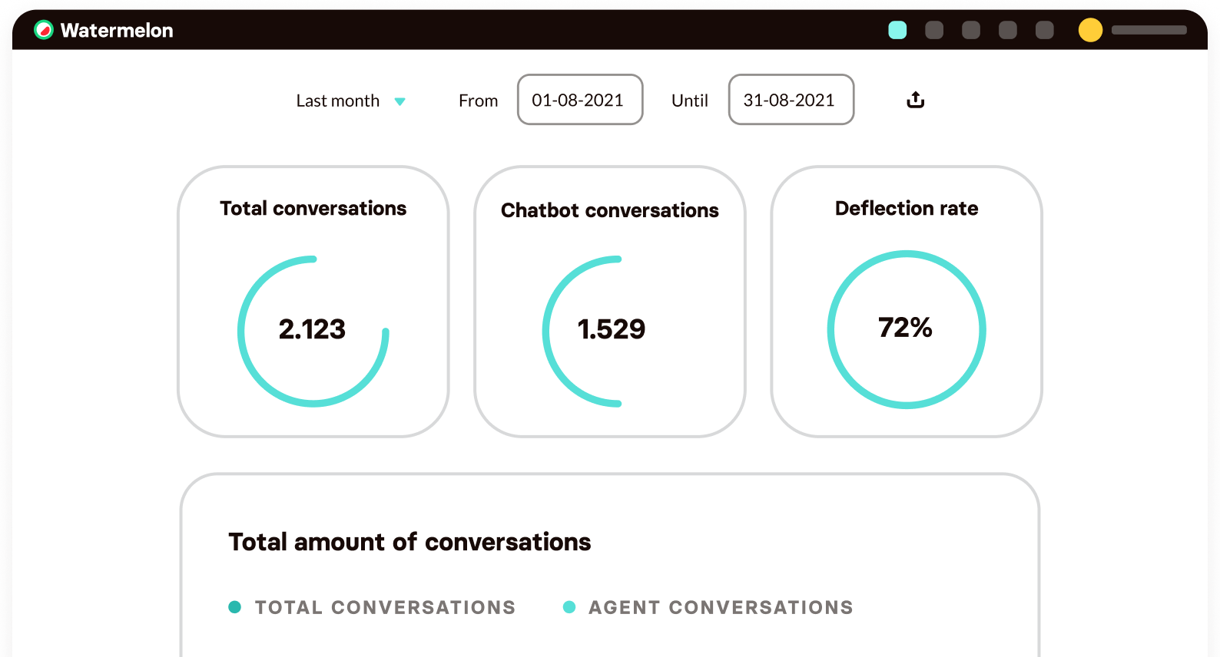
Task: Click the third navigation icon in top bar
Action: 970,30
